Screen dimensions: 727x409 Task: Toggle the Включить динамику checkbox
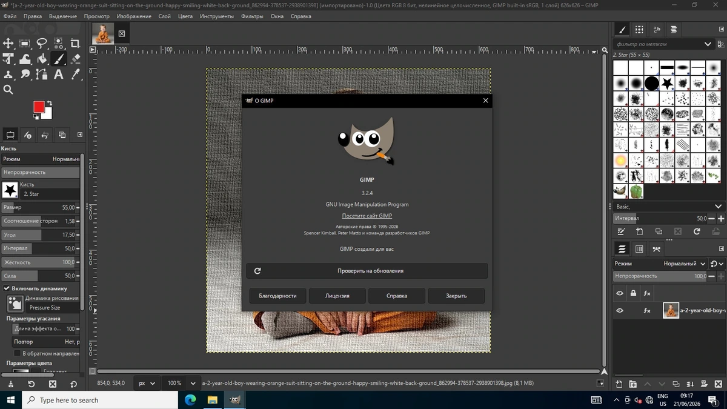[7, 288]
